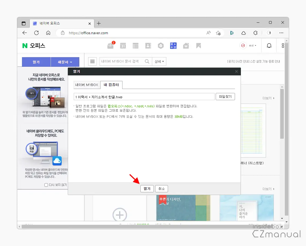Click the notifications bell icon
Image resolution: width=306 pixels, height=246 pixels.
(x=269, y=46)
